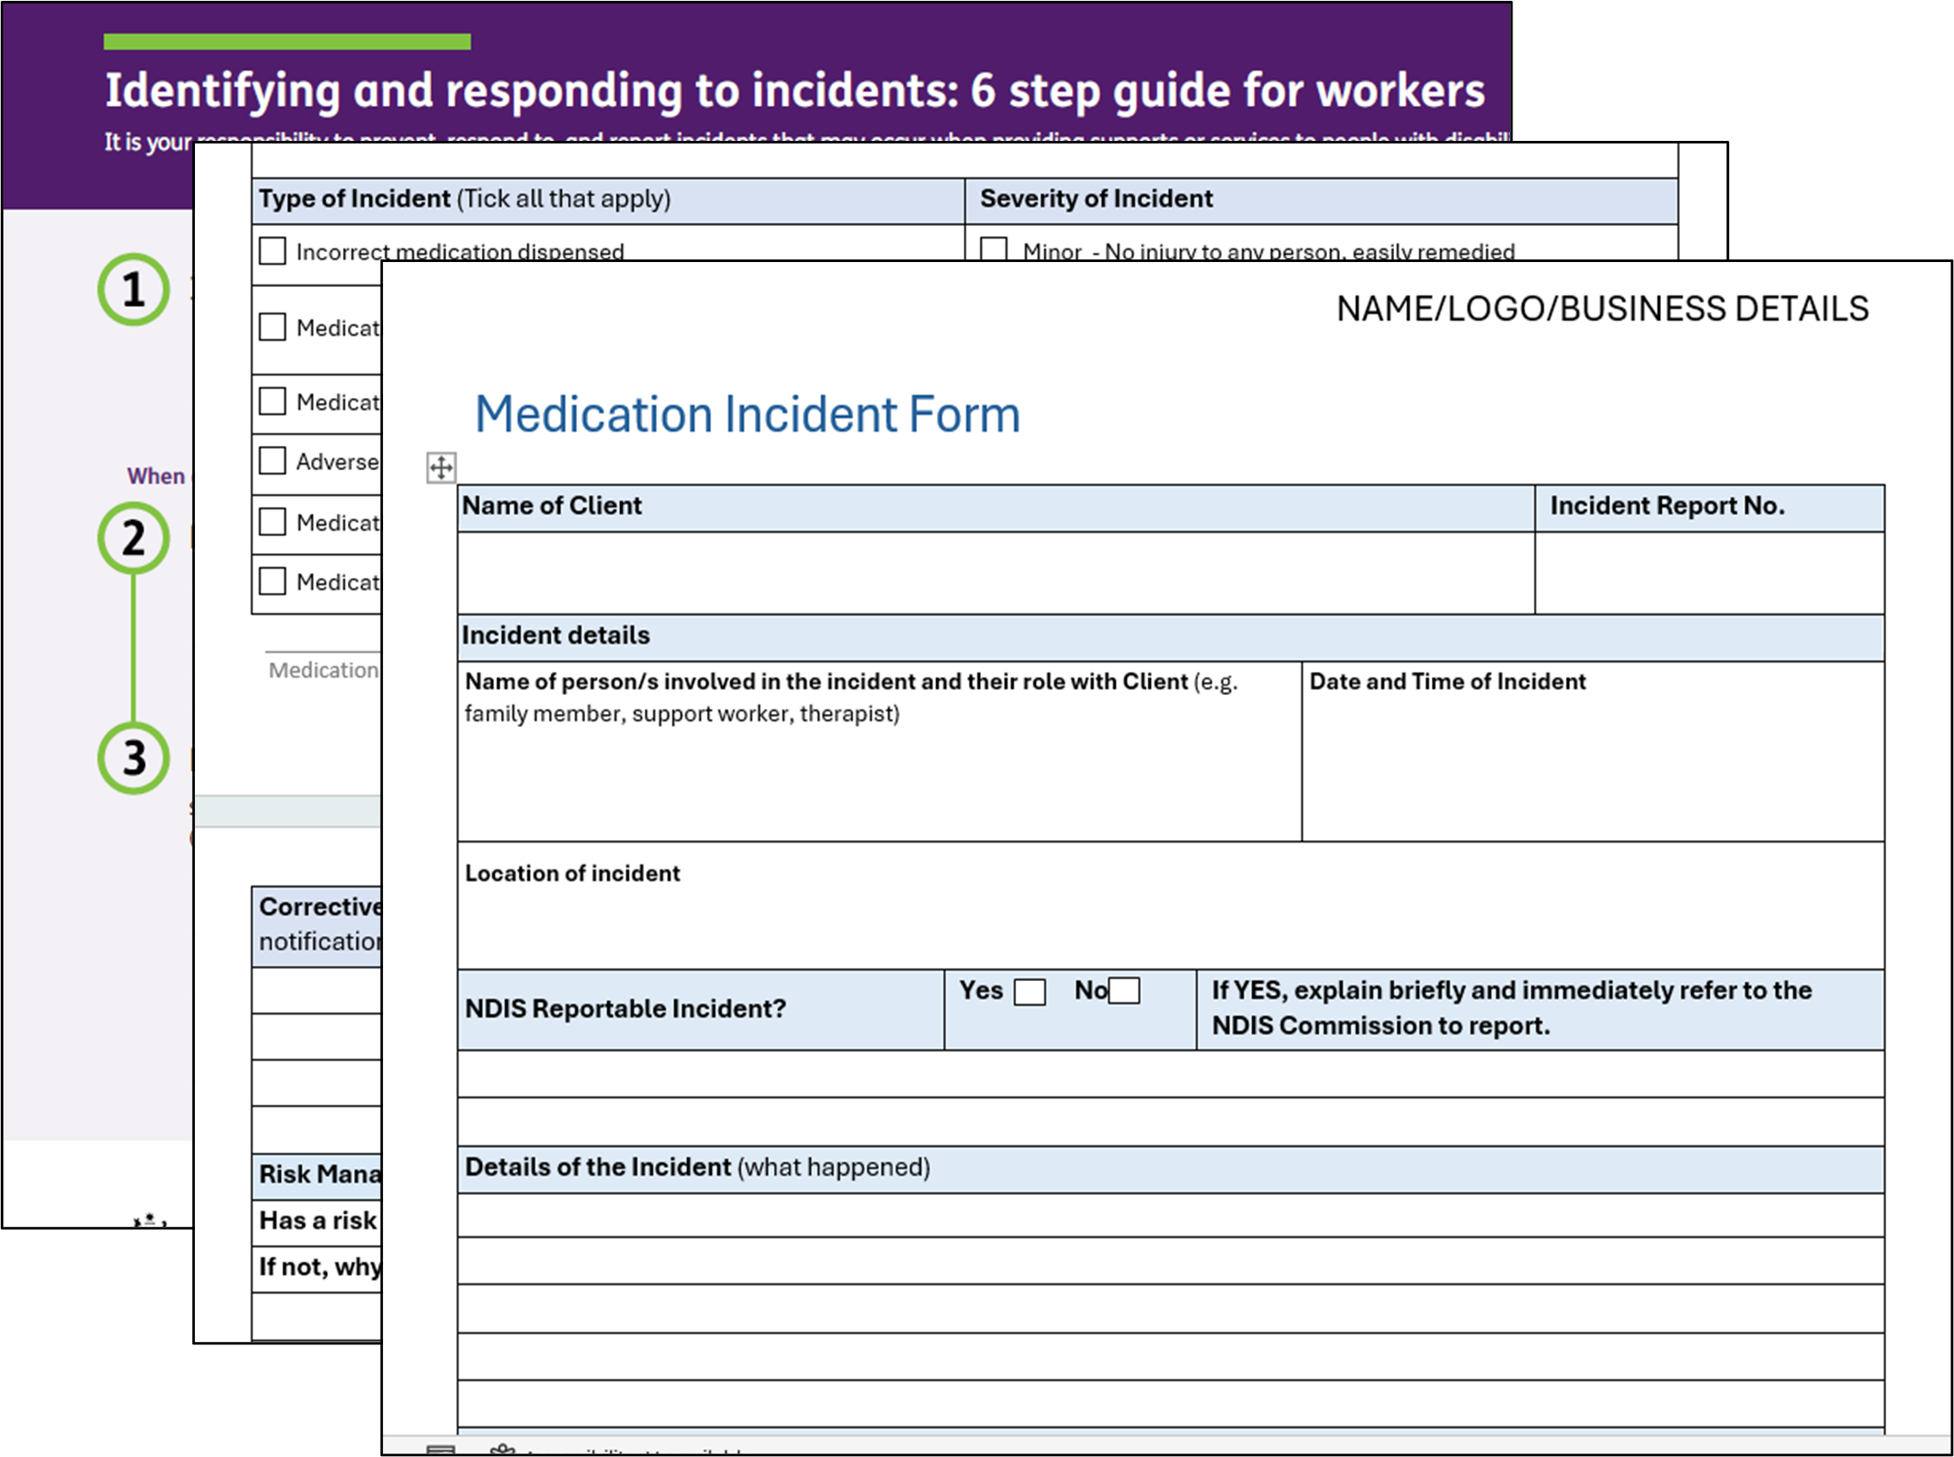Tick the Adverse incident type checkbox

tap(271, 460)
